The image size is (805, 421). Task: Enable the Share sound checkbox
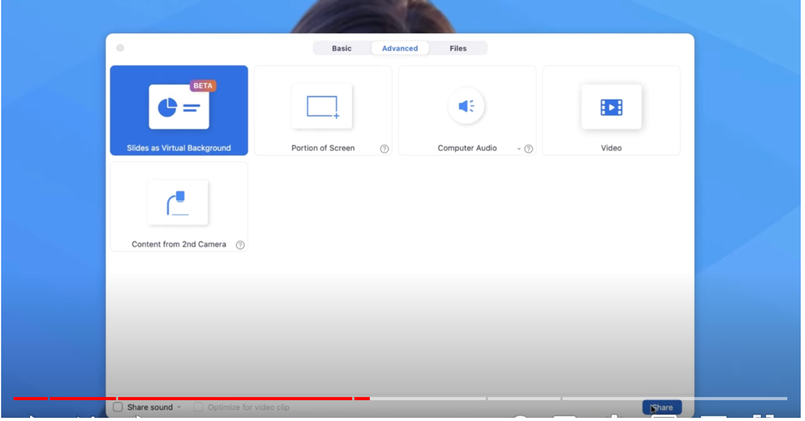click(x=118, y=408)
